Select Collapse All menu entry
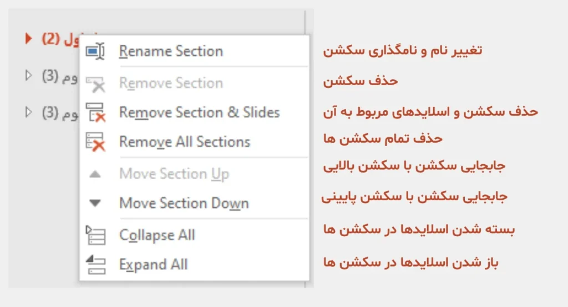 (x=157, y=235)
